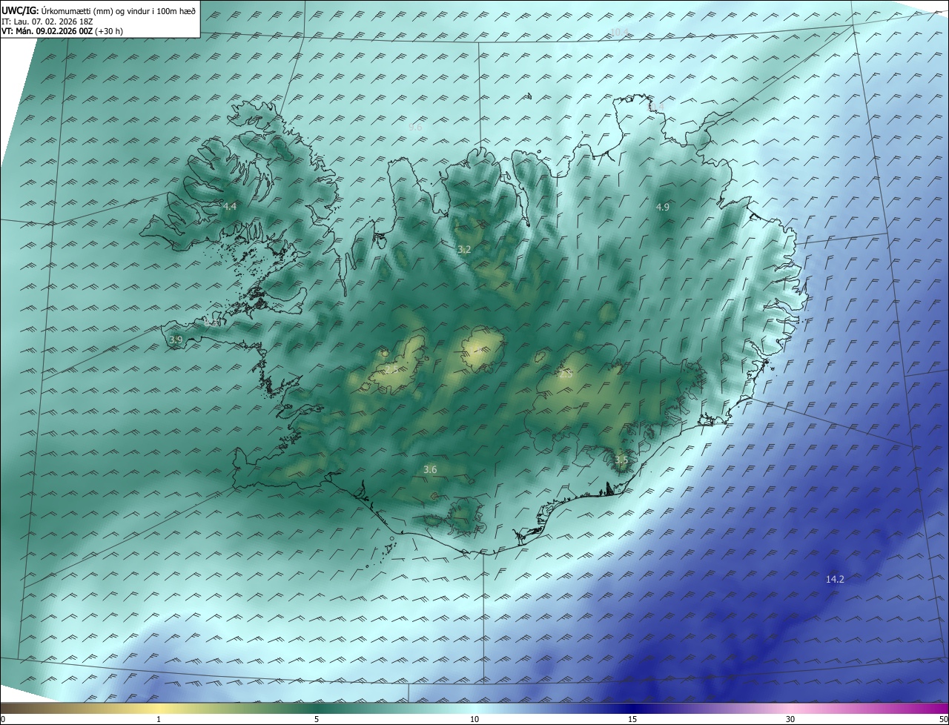949x725 pixels.
Task: Click the colorbar maximum label '50'
Action: pyautogui.click(x=943, y=719)
